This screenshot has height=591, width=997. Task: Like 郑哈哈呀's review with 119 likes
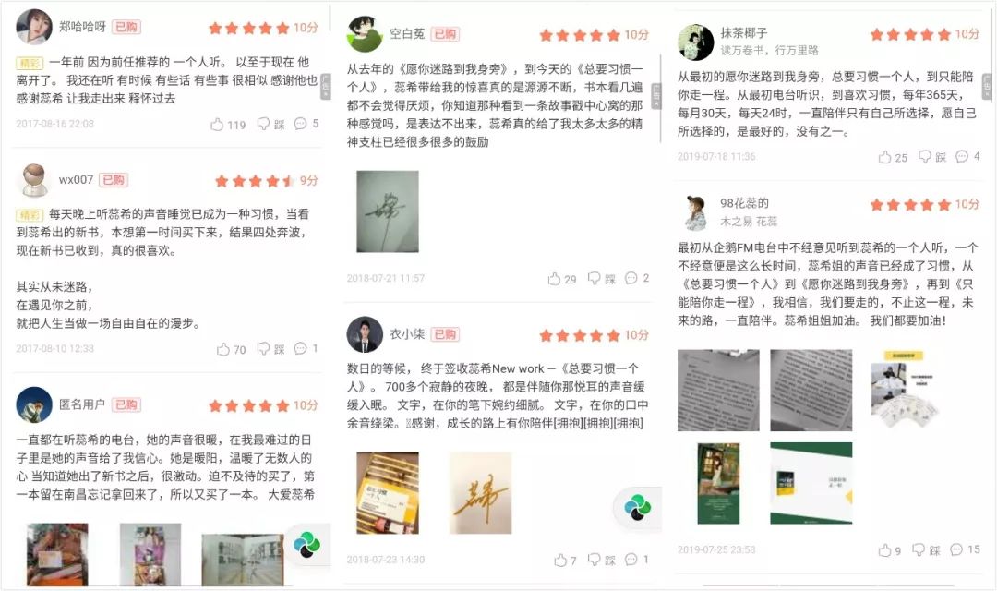pos(228,124)
